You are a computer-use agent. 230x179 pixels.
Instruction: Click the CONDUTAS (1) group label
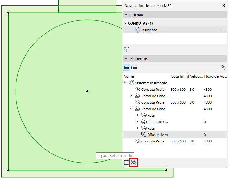coord(140,23)
